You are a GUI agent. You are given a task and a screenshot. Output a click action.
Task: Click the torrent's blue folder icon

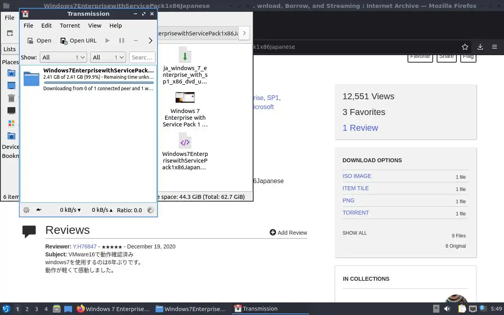(x=31, y=79)
